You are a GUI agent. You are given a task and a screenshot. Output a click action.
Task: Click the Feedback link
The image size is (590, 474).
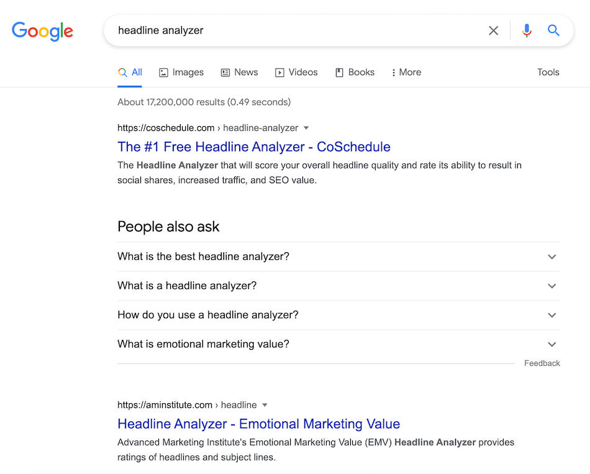click(542, 363)
